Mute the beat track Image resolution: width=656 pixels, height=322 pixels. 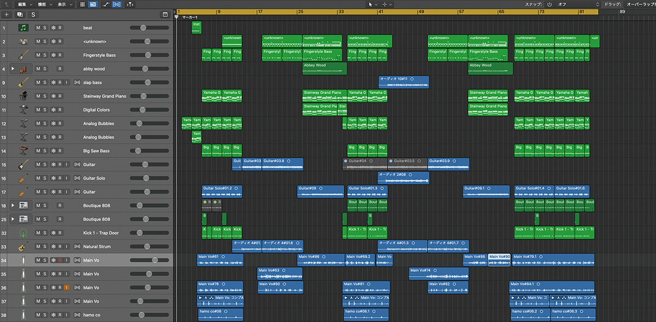(38, 27)
